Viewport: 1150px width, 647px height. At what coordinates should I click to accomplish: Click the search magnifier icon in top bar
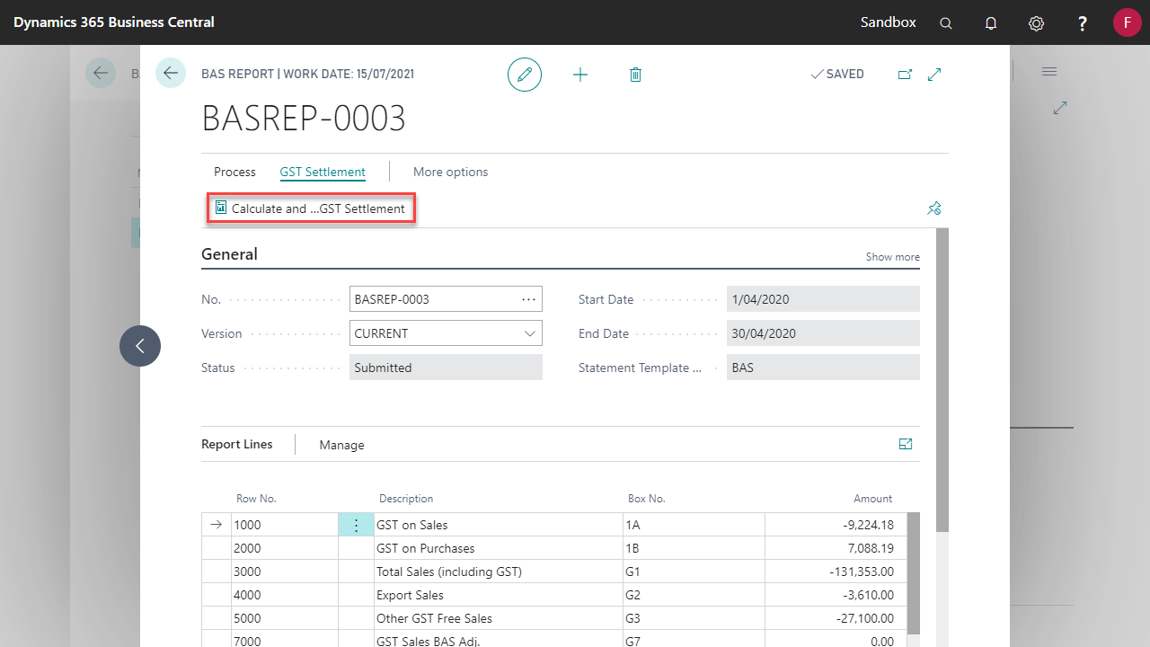click(x=946, y=22)
